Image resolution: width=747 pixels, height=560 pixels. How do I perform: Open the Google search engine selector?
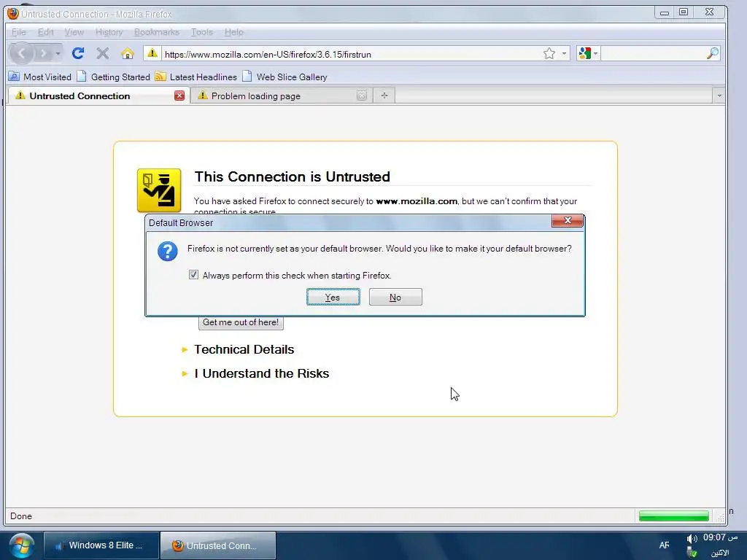coord(587,53)
